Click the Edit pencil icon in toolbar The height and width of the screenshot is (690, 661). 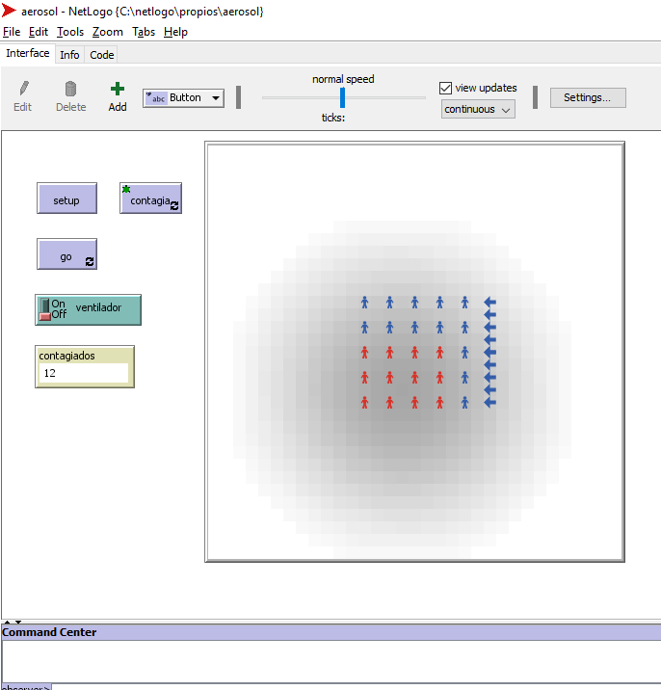pyautogui.click(x=23, y=89)
